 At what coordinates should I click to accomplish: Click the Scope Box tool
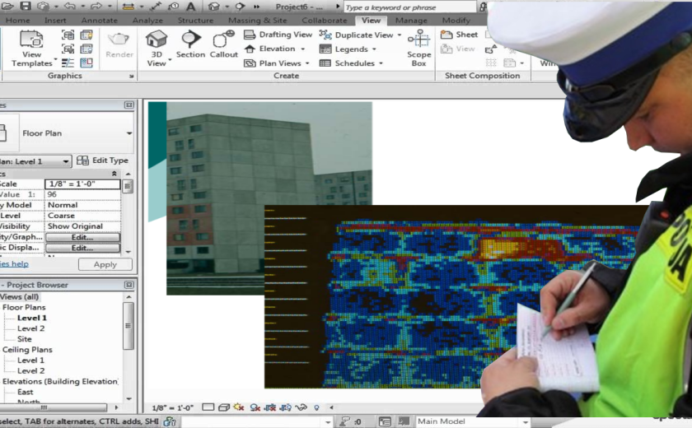(418, 48)
